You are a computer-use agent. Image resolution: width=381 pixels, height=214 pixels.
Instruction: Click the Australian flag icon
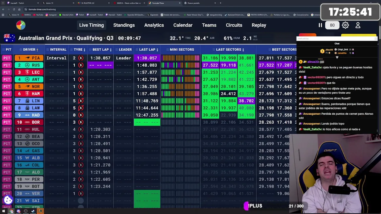pyautogui.click(x=9, y=38)
